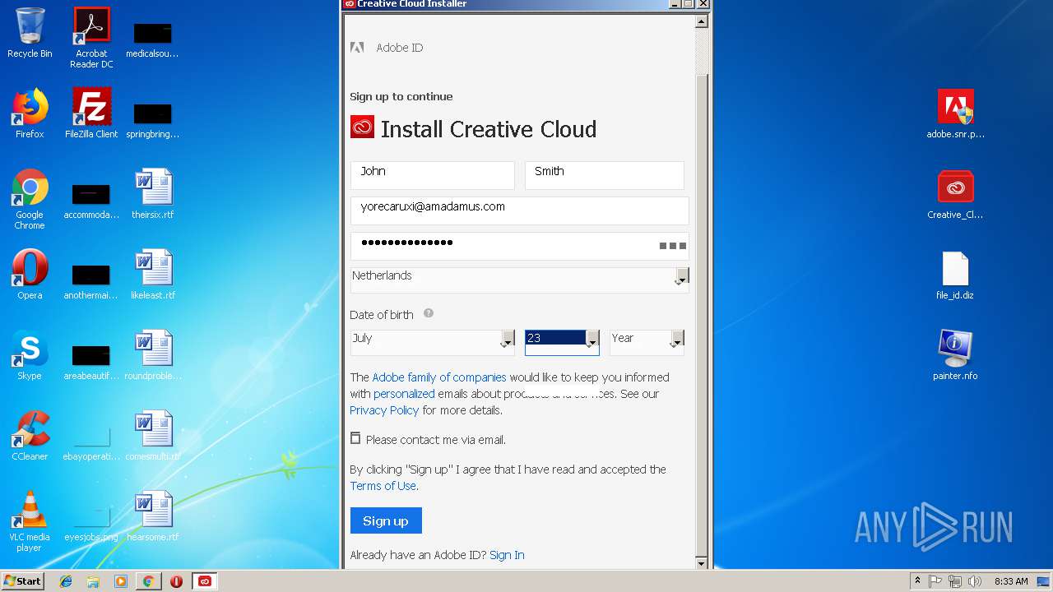Open Internet Explorer from taskbar
This screenshot has height=592, width=1053.
66,581
